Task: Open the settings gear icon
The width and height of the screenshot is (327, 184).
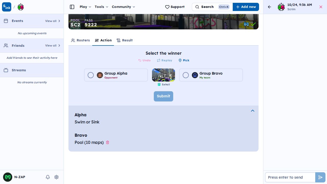Action: pyautogui.click(x=57, y=177)
